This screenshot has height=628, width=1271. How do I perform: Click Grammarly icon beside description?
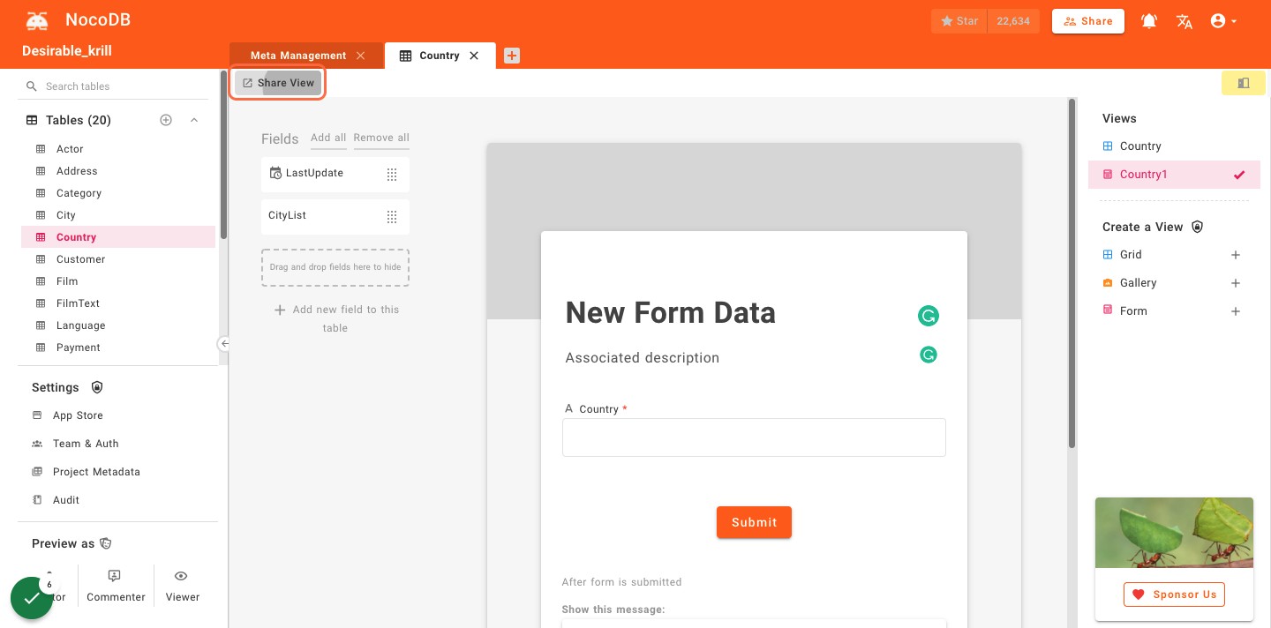pos(928,355)
